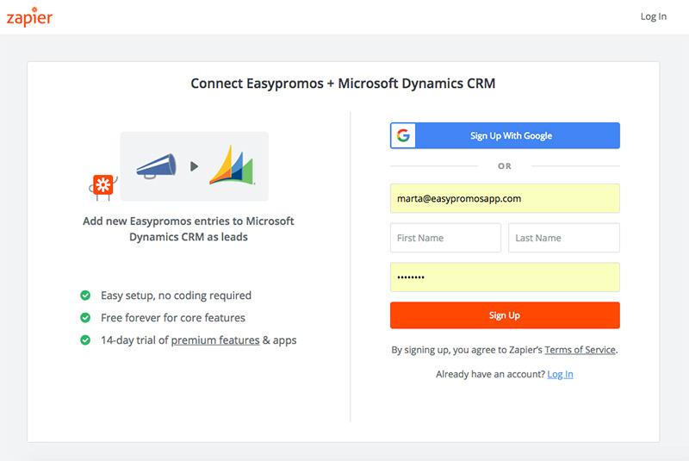This screenshot has height=461, width=689.
Task: Click the Zapier mascot icon
Action: pyautogui.click(x=102, y=186)
